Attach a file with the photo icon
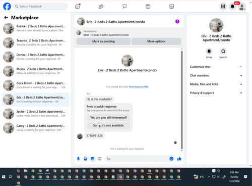 [85, 159]
